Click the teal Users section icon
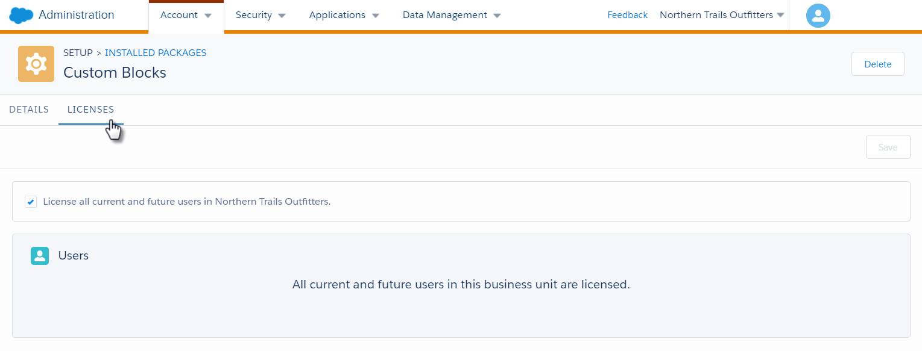Screen dimensions: 922x351 click(40, 256)
